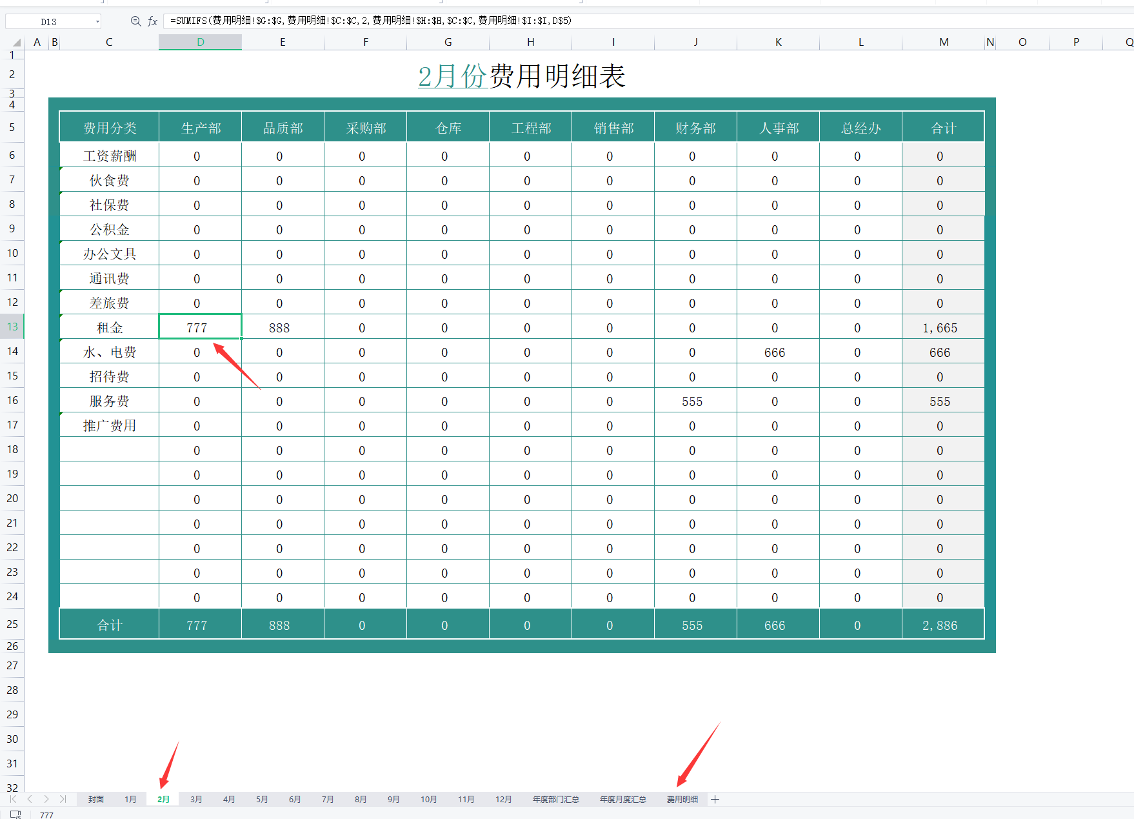Select row 13 header

[12, 327]
